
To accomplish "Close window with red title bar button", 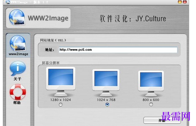I will pos(185,2).
